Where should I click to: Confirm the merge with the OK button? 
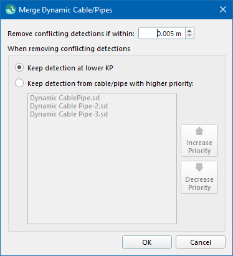[147, 242]
